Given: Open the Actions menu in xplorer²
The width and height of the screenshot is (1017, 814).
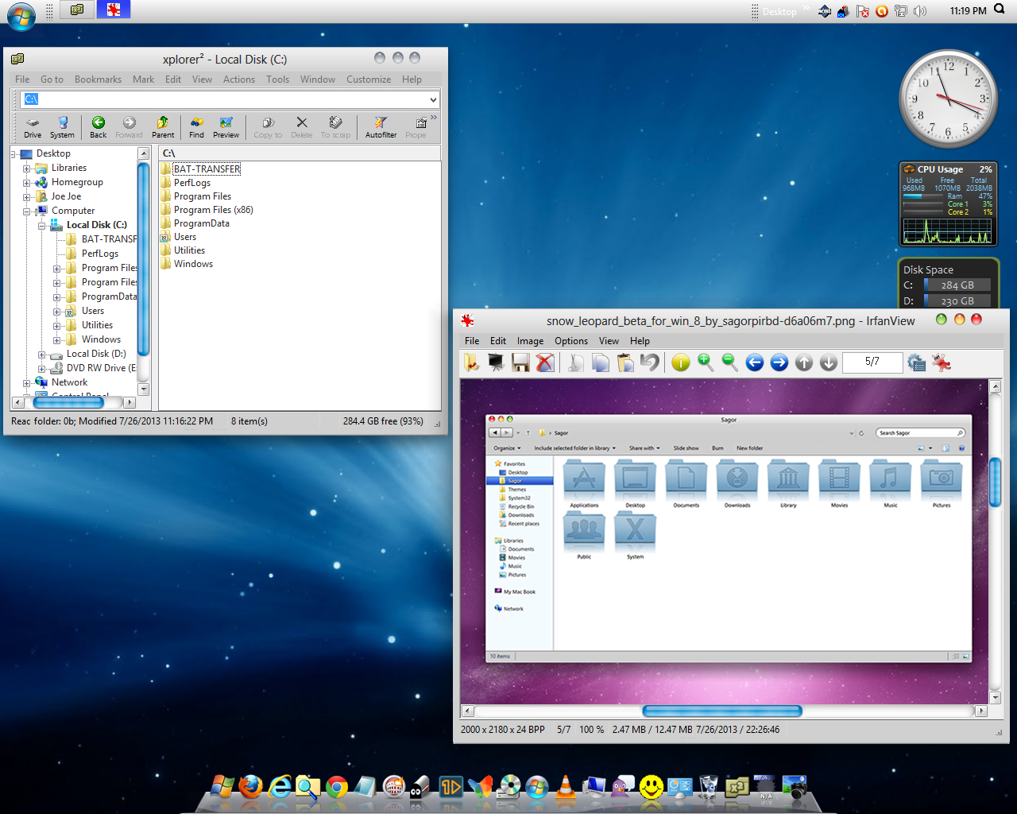Looking at the screenshot, I should tap(239, 79).
